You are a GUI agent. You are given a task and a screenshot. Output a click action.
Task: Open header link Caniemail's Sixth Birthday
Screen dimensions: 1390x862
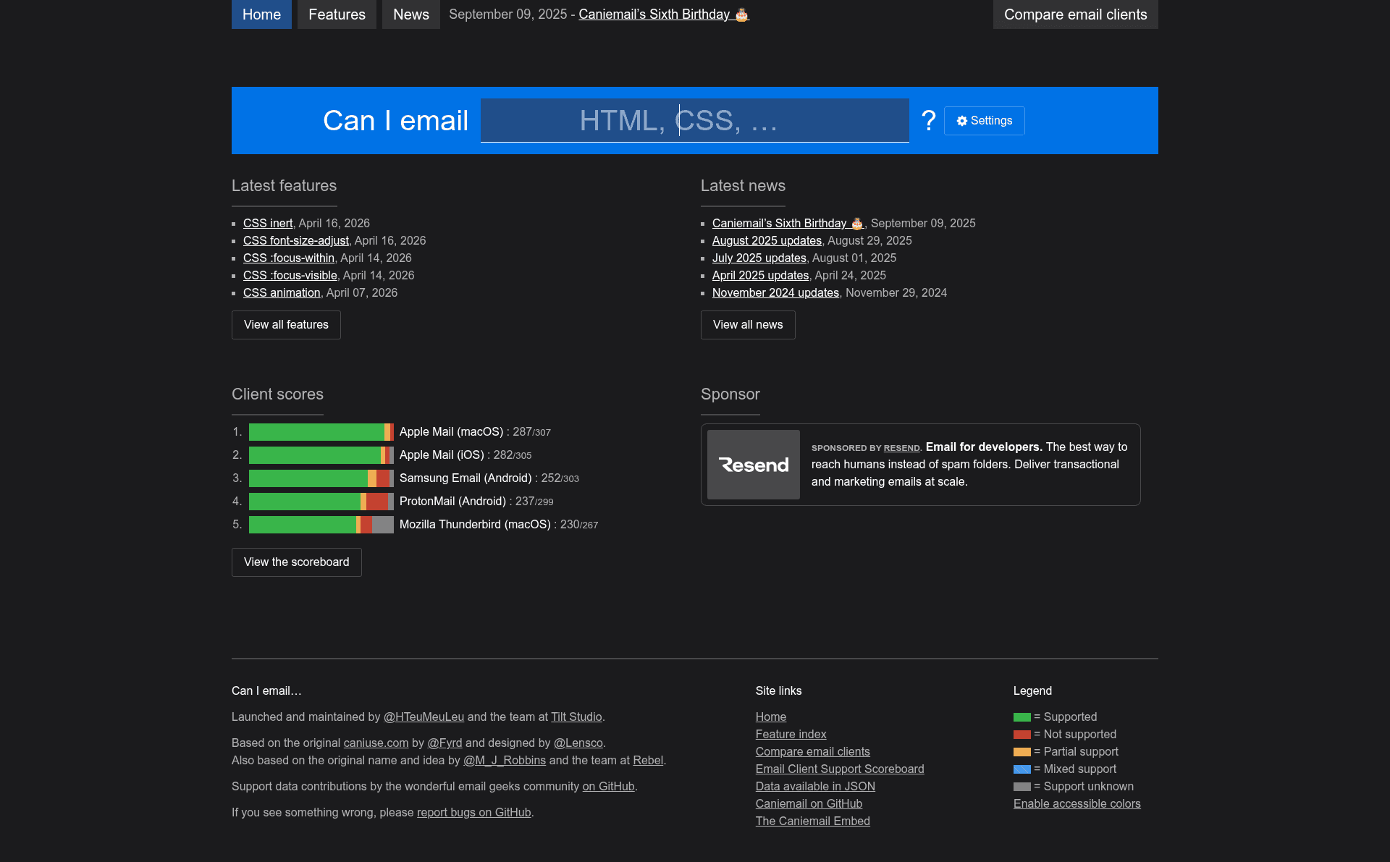tap(663, 14)
